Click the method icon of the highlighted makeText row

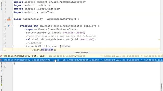pyautogui.click(x=1, y=60)
